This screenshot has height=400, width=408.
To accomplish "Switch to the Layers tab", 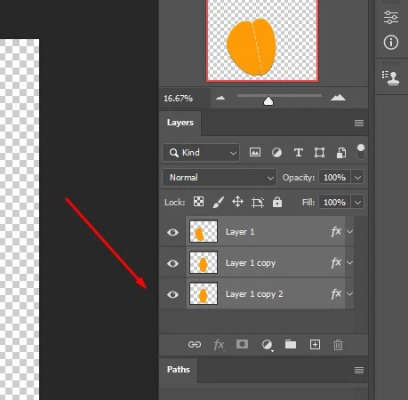I will [x=180, y=123].
